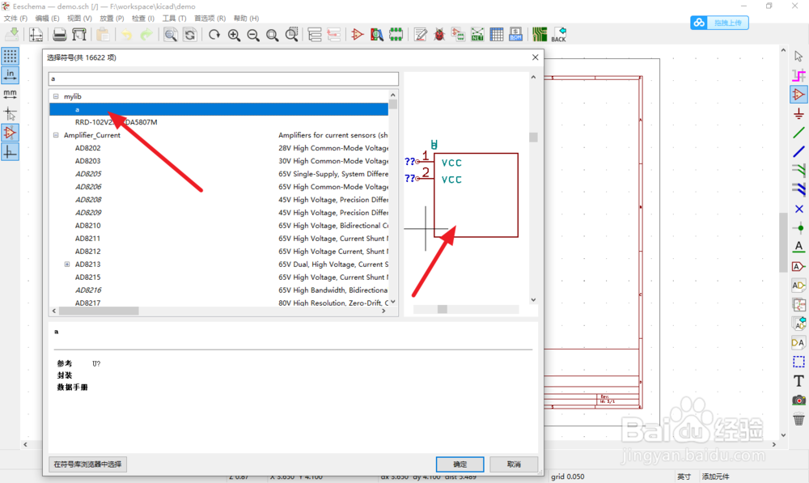Select the AD8210 symbol row
The width and height of the screenshot is (809, 483).
(218, 226)
